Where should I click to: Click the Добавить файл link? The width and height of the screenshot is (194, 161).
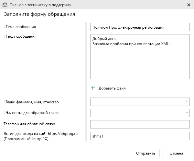[x=112, y=88]
